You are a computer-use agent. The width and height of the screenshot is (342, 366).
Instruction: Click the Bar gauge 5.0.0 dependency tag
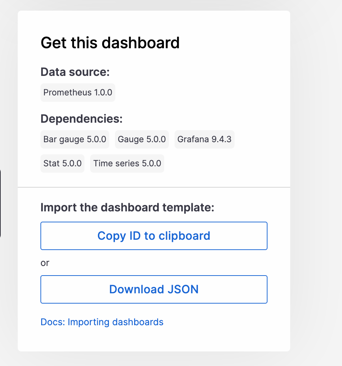[75, 139]
